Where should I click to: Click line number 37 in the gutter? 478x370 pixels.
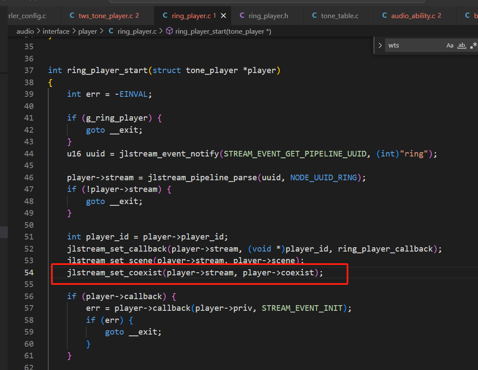click(29, 70)
